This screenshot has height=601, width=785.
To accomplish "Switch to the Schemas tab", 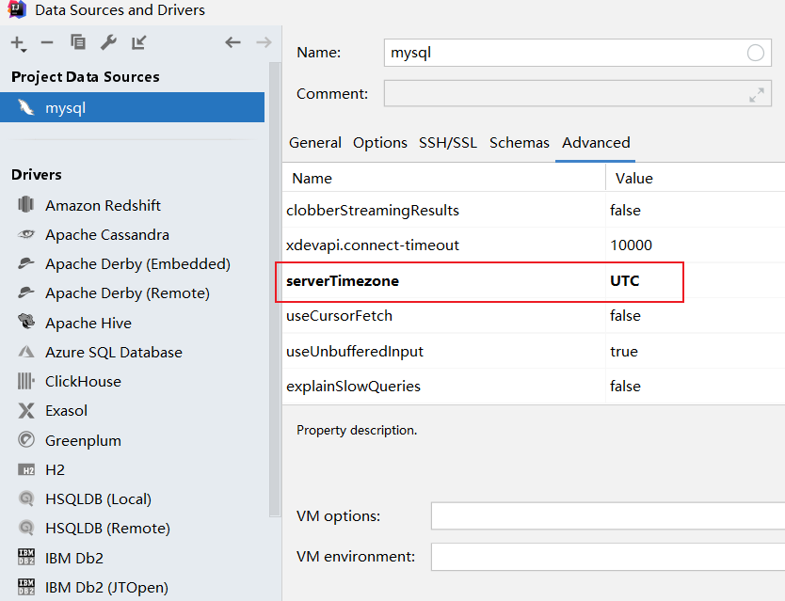I will (x=520, y=143).
